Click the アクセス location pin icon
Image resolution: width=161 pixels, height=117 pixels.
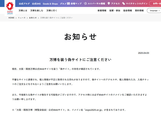[109, 4]
